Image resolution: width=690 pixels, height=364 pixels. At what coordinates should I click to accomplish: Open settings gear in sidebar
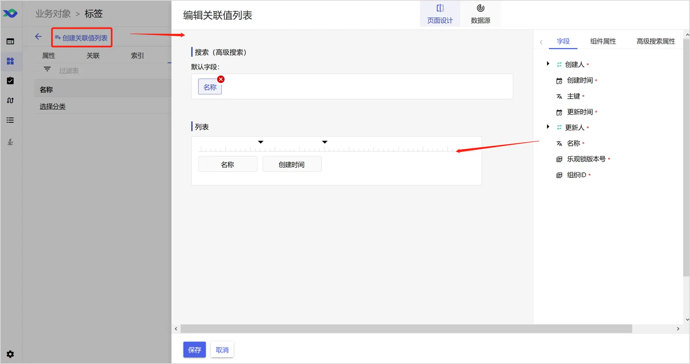coord(10,354)
